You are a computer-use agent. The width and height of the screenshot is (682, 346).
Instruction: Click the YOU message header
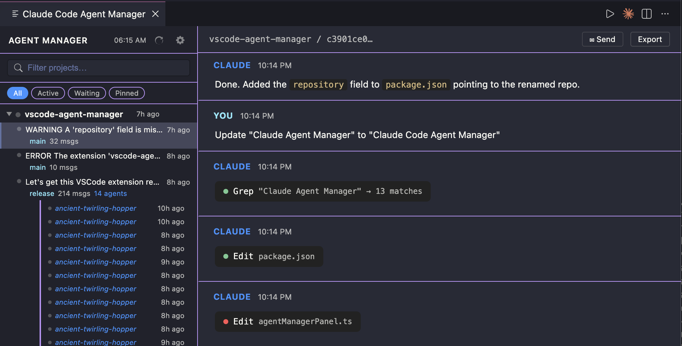click(x=223, y=116)
